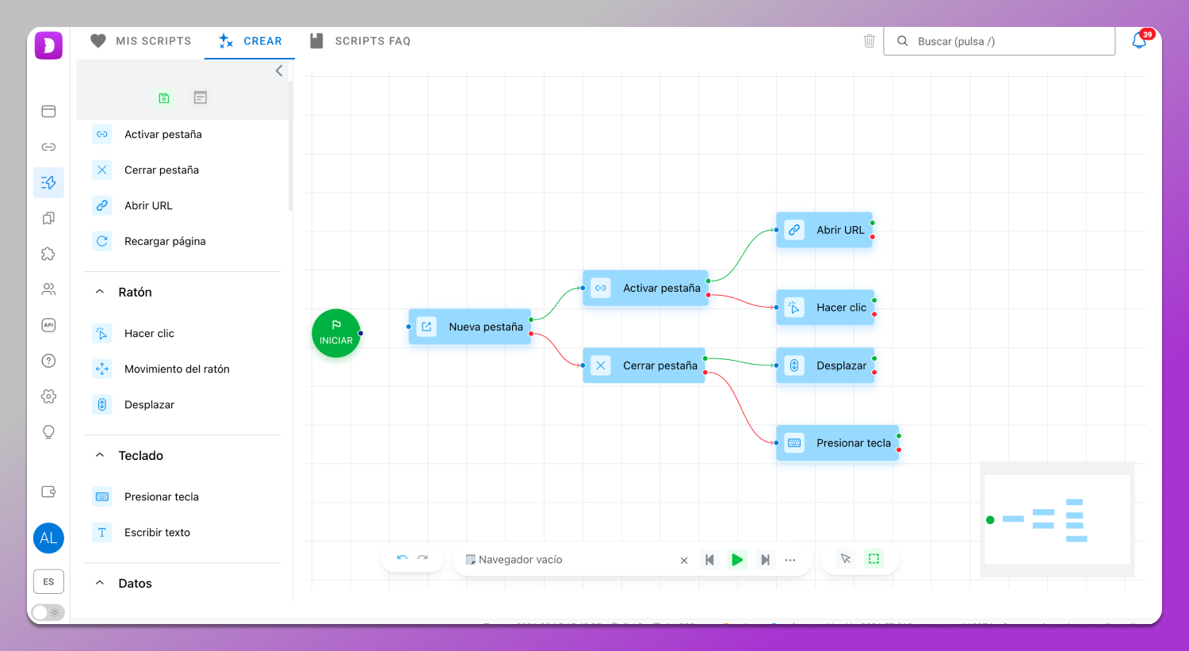
Task: Collapse the Ratón section
Action: pyautogui.click(x=100, y=292)
